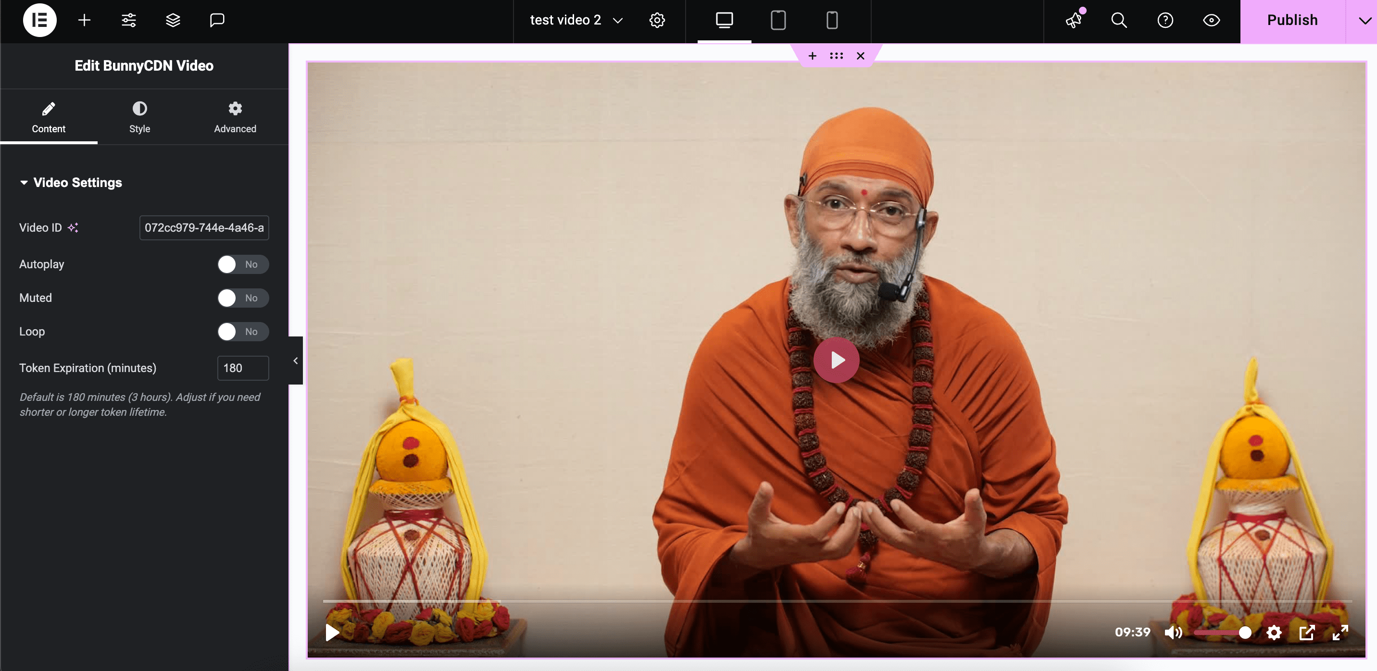The image size is (1377, 671).
Task: Toggle the Muted switch
Action: tap(243, 298)
